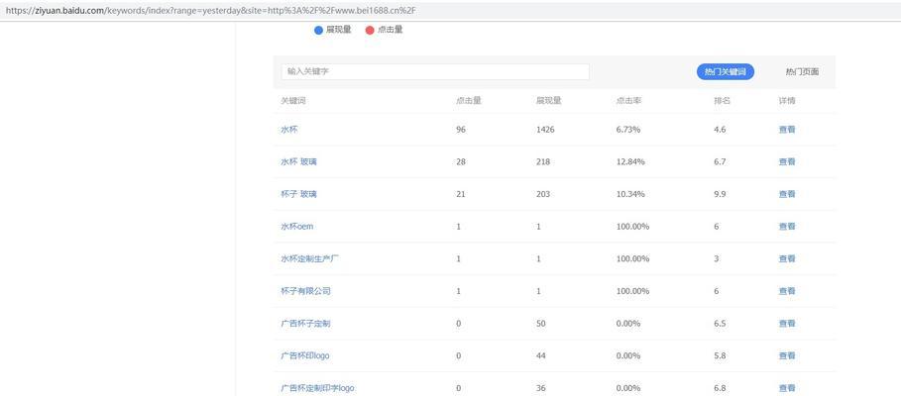This screenshot has width=901, height=396.
Task: Click the 点击量 column header
Action: tap(468, 100)
